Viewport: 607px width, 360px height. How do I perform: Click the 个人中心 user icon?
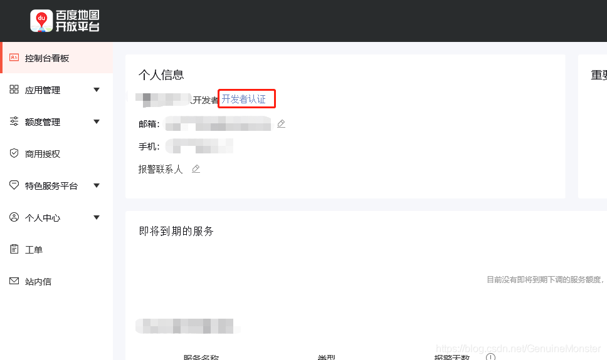tap(14, 217)
